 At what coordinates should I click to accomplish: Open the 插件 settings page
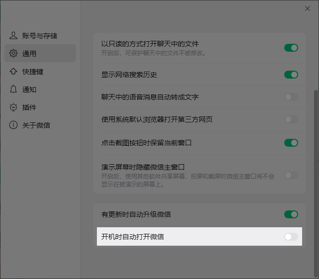coord(40,107)
